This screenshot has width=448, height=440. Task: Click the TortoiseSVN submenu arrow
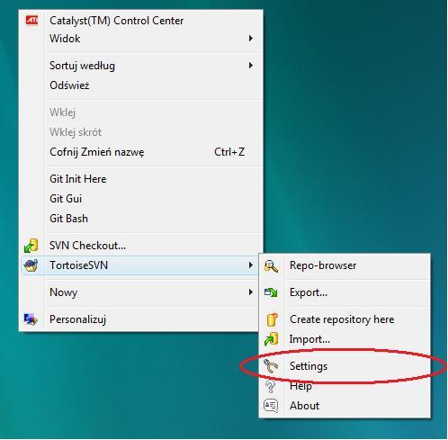(x=251, y=265)
